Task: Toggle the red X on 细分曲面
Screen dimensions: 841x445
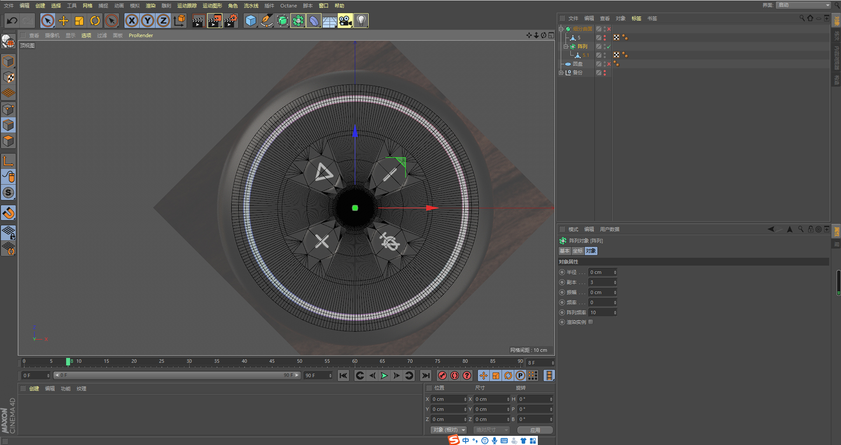Action: coord(609,29)
